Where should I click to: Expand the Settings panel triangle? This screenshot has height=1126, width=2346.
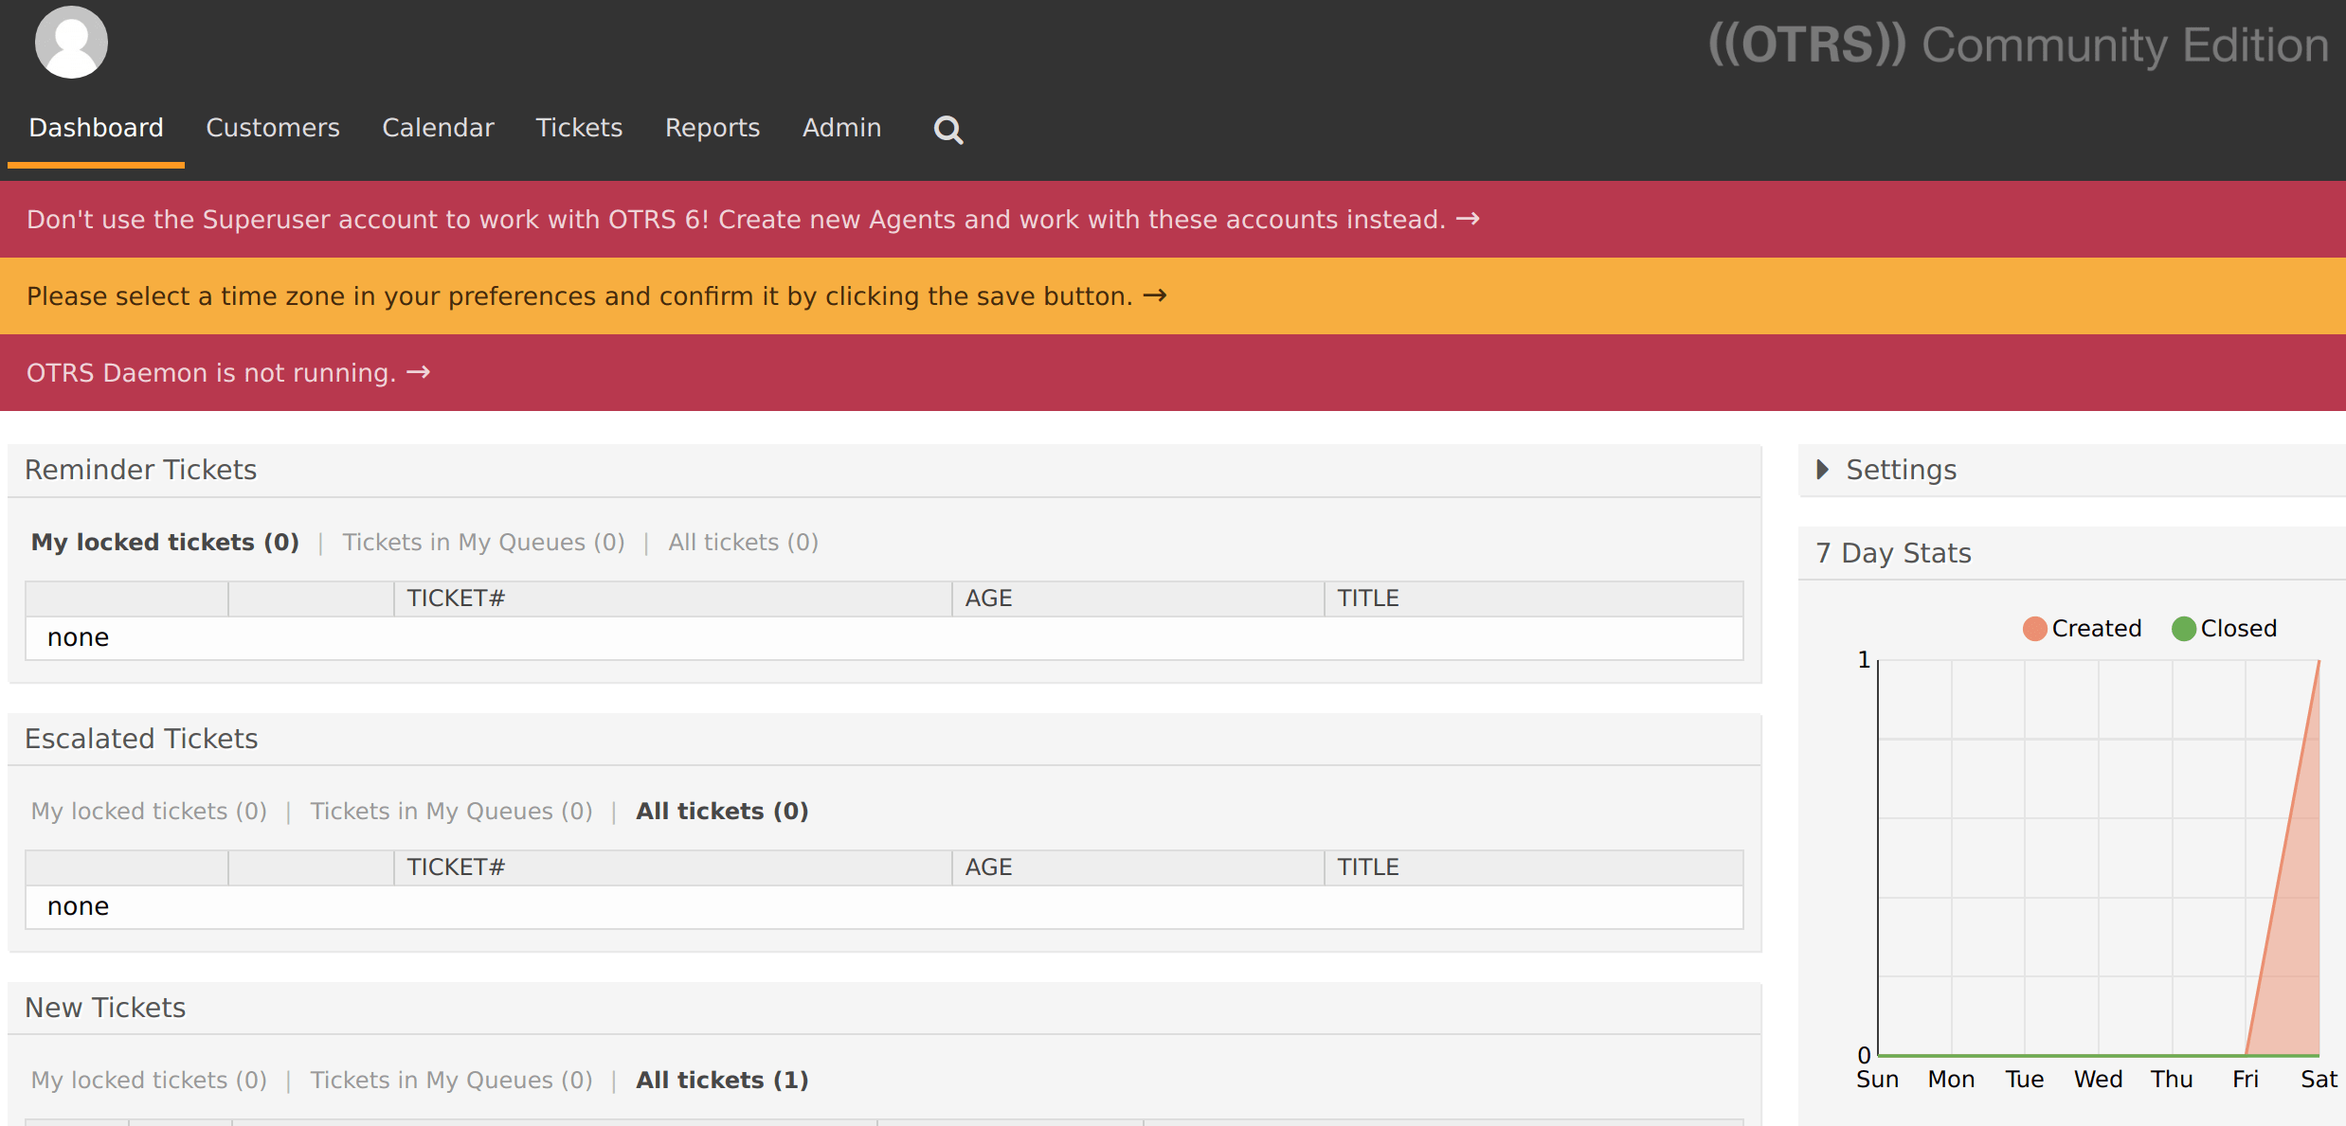(x=1822, y=470)
